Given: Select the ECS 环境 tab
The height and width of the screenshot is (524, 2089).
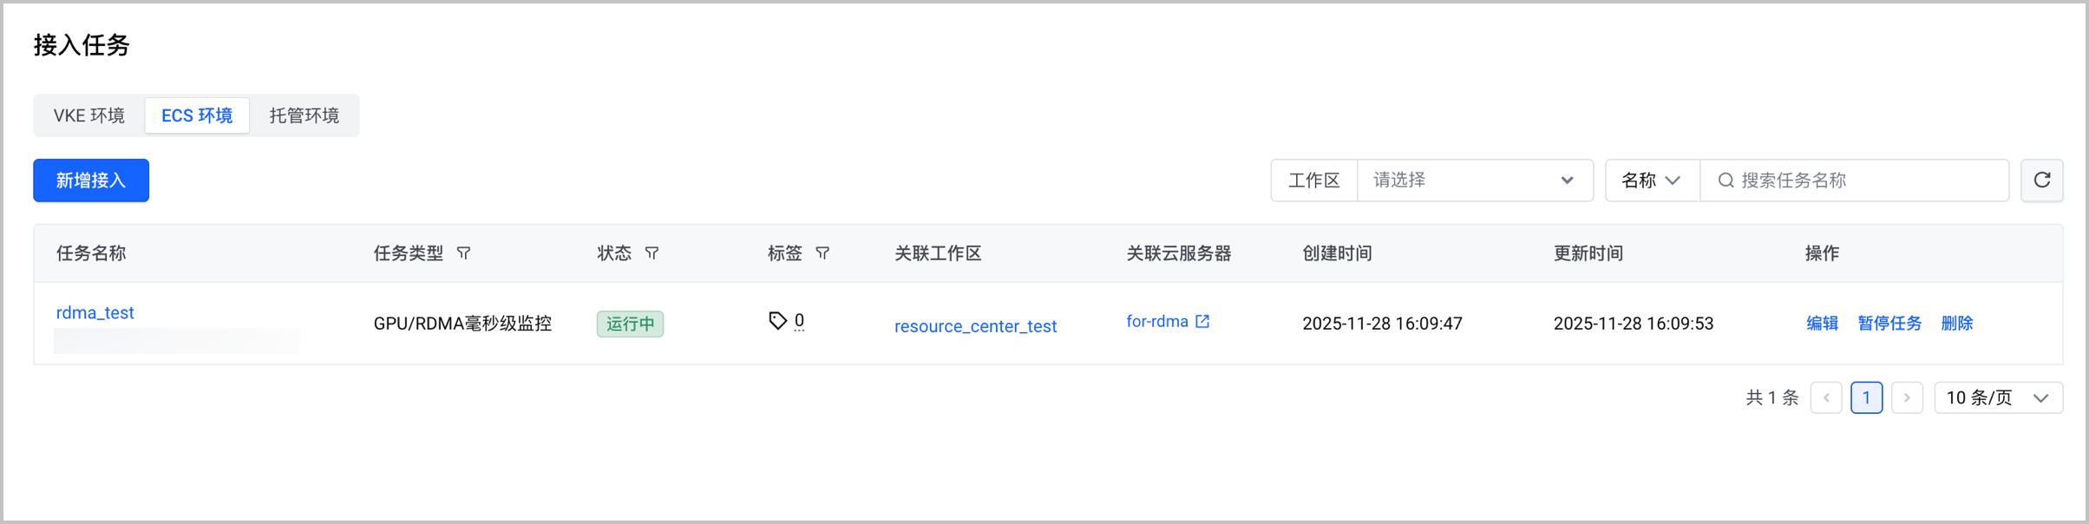Looking at the screenshot, I should tap(197, 115).
